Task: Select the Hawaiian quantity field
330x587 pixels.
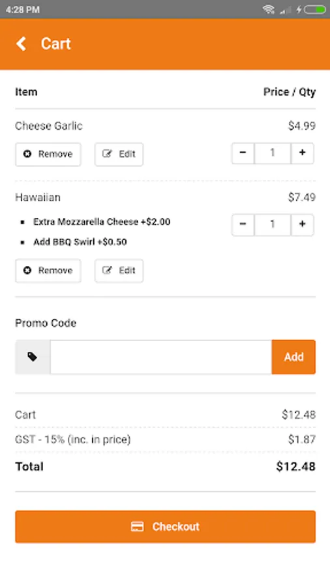Action: click(x=273, y=224)
